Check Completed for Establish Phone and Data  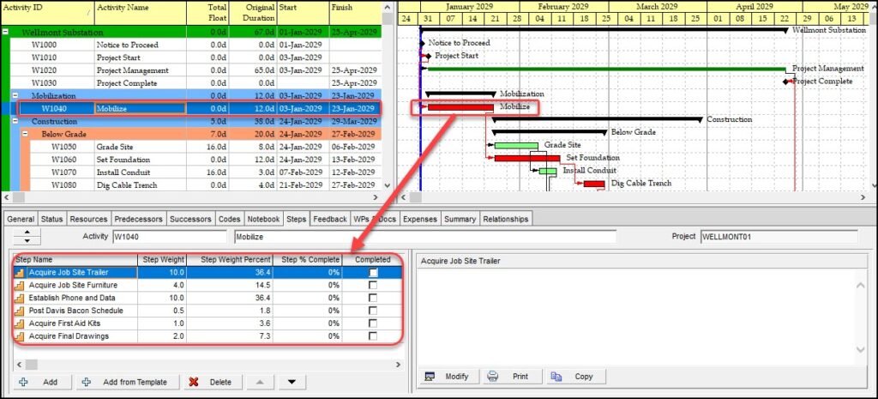click(373, 298)
